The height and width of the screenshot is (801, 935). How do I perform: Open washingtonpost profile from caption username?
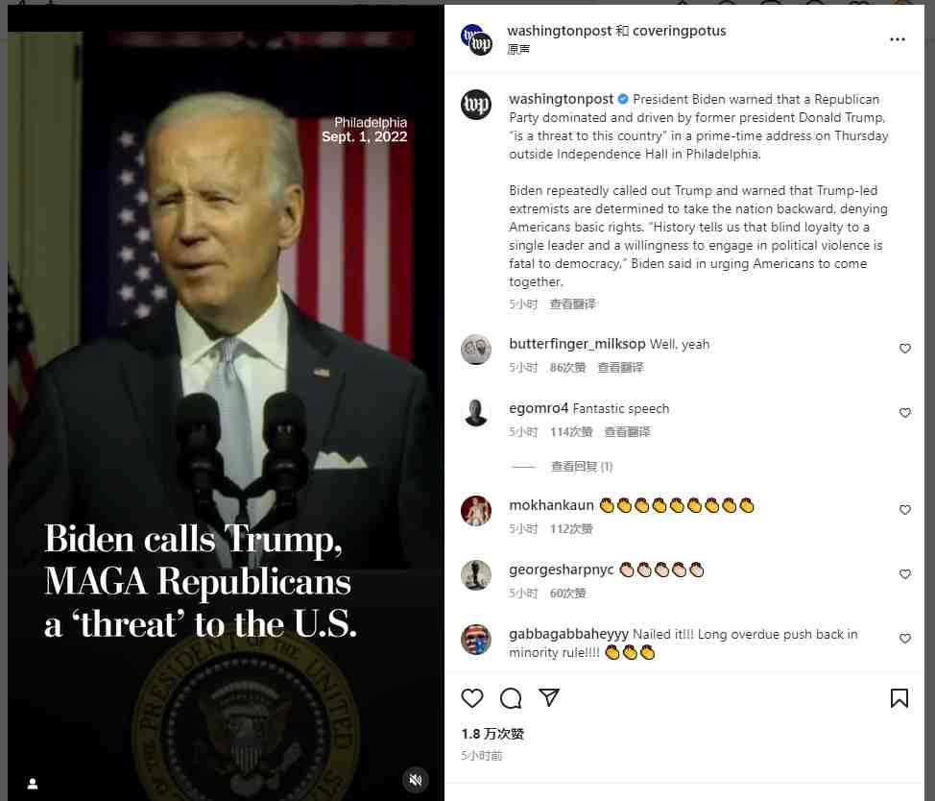click(x=561, y=99)
